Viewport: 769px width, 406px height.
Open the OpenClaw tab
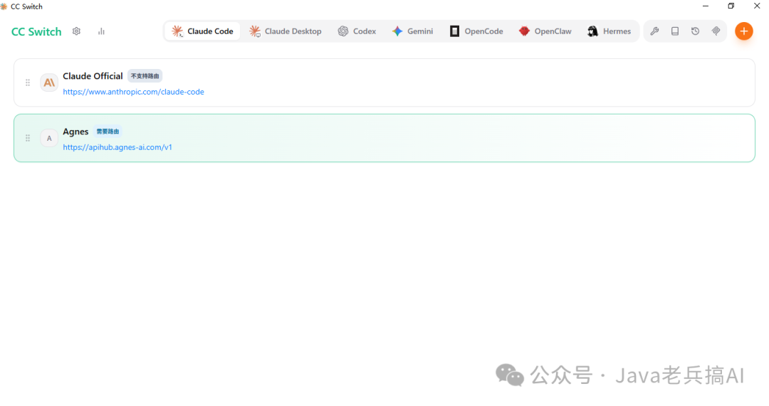(x=545, y=31)
